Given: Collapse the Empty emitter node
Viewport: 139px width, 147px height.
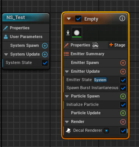Looking at the screenshot, I should tap(69, 19).
